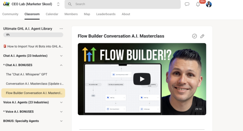The height and width of the screenshot is (131, 243).
Task: Switch to the Community tab
Action: coord(10,14)
